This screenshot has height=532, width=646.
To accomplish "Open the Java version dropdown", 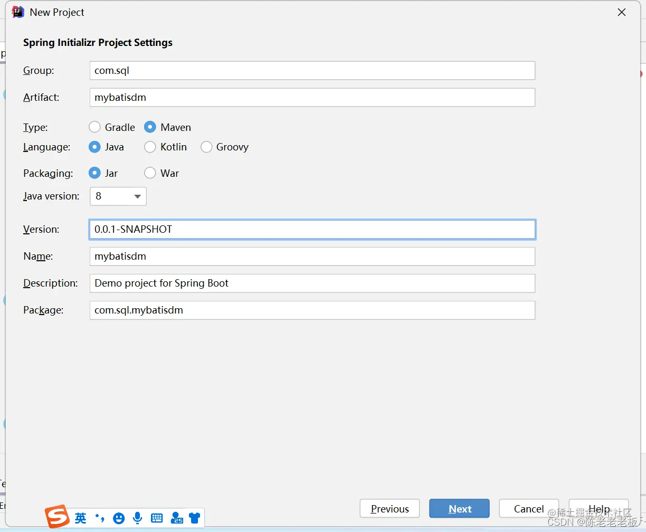I will 118,196.
